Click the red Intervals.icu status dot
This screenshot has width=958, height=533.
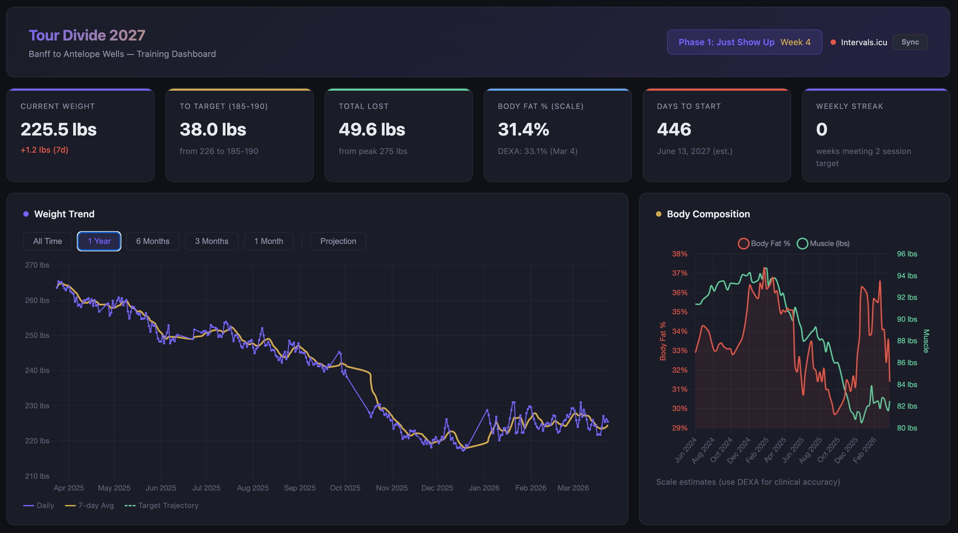pos(833,43)
